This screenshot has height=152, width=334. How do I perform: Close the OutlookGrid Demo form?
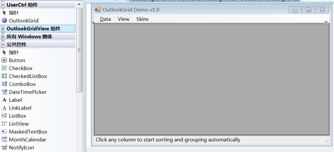[x=322, y=10]
